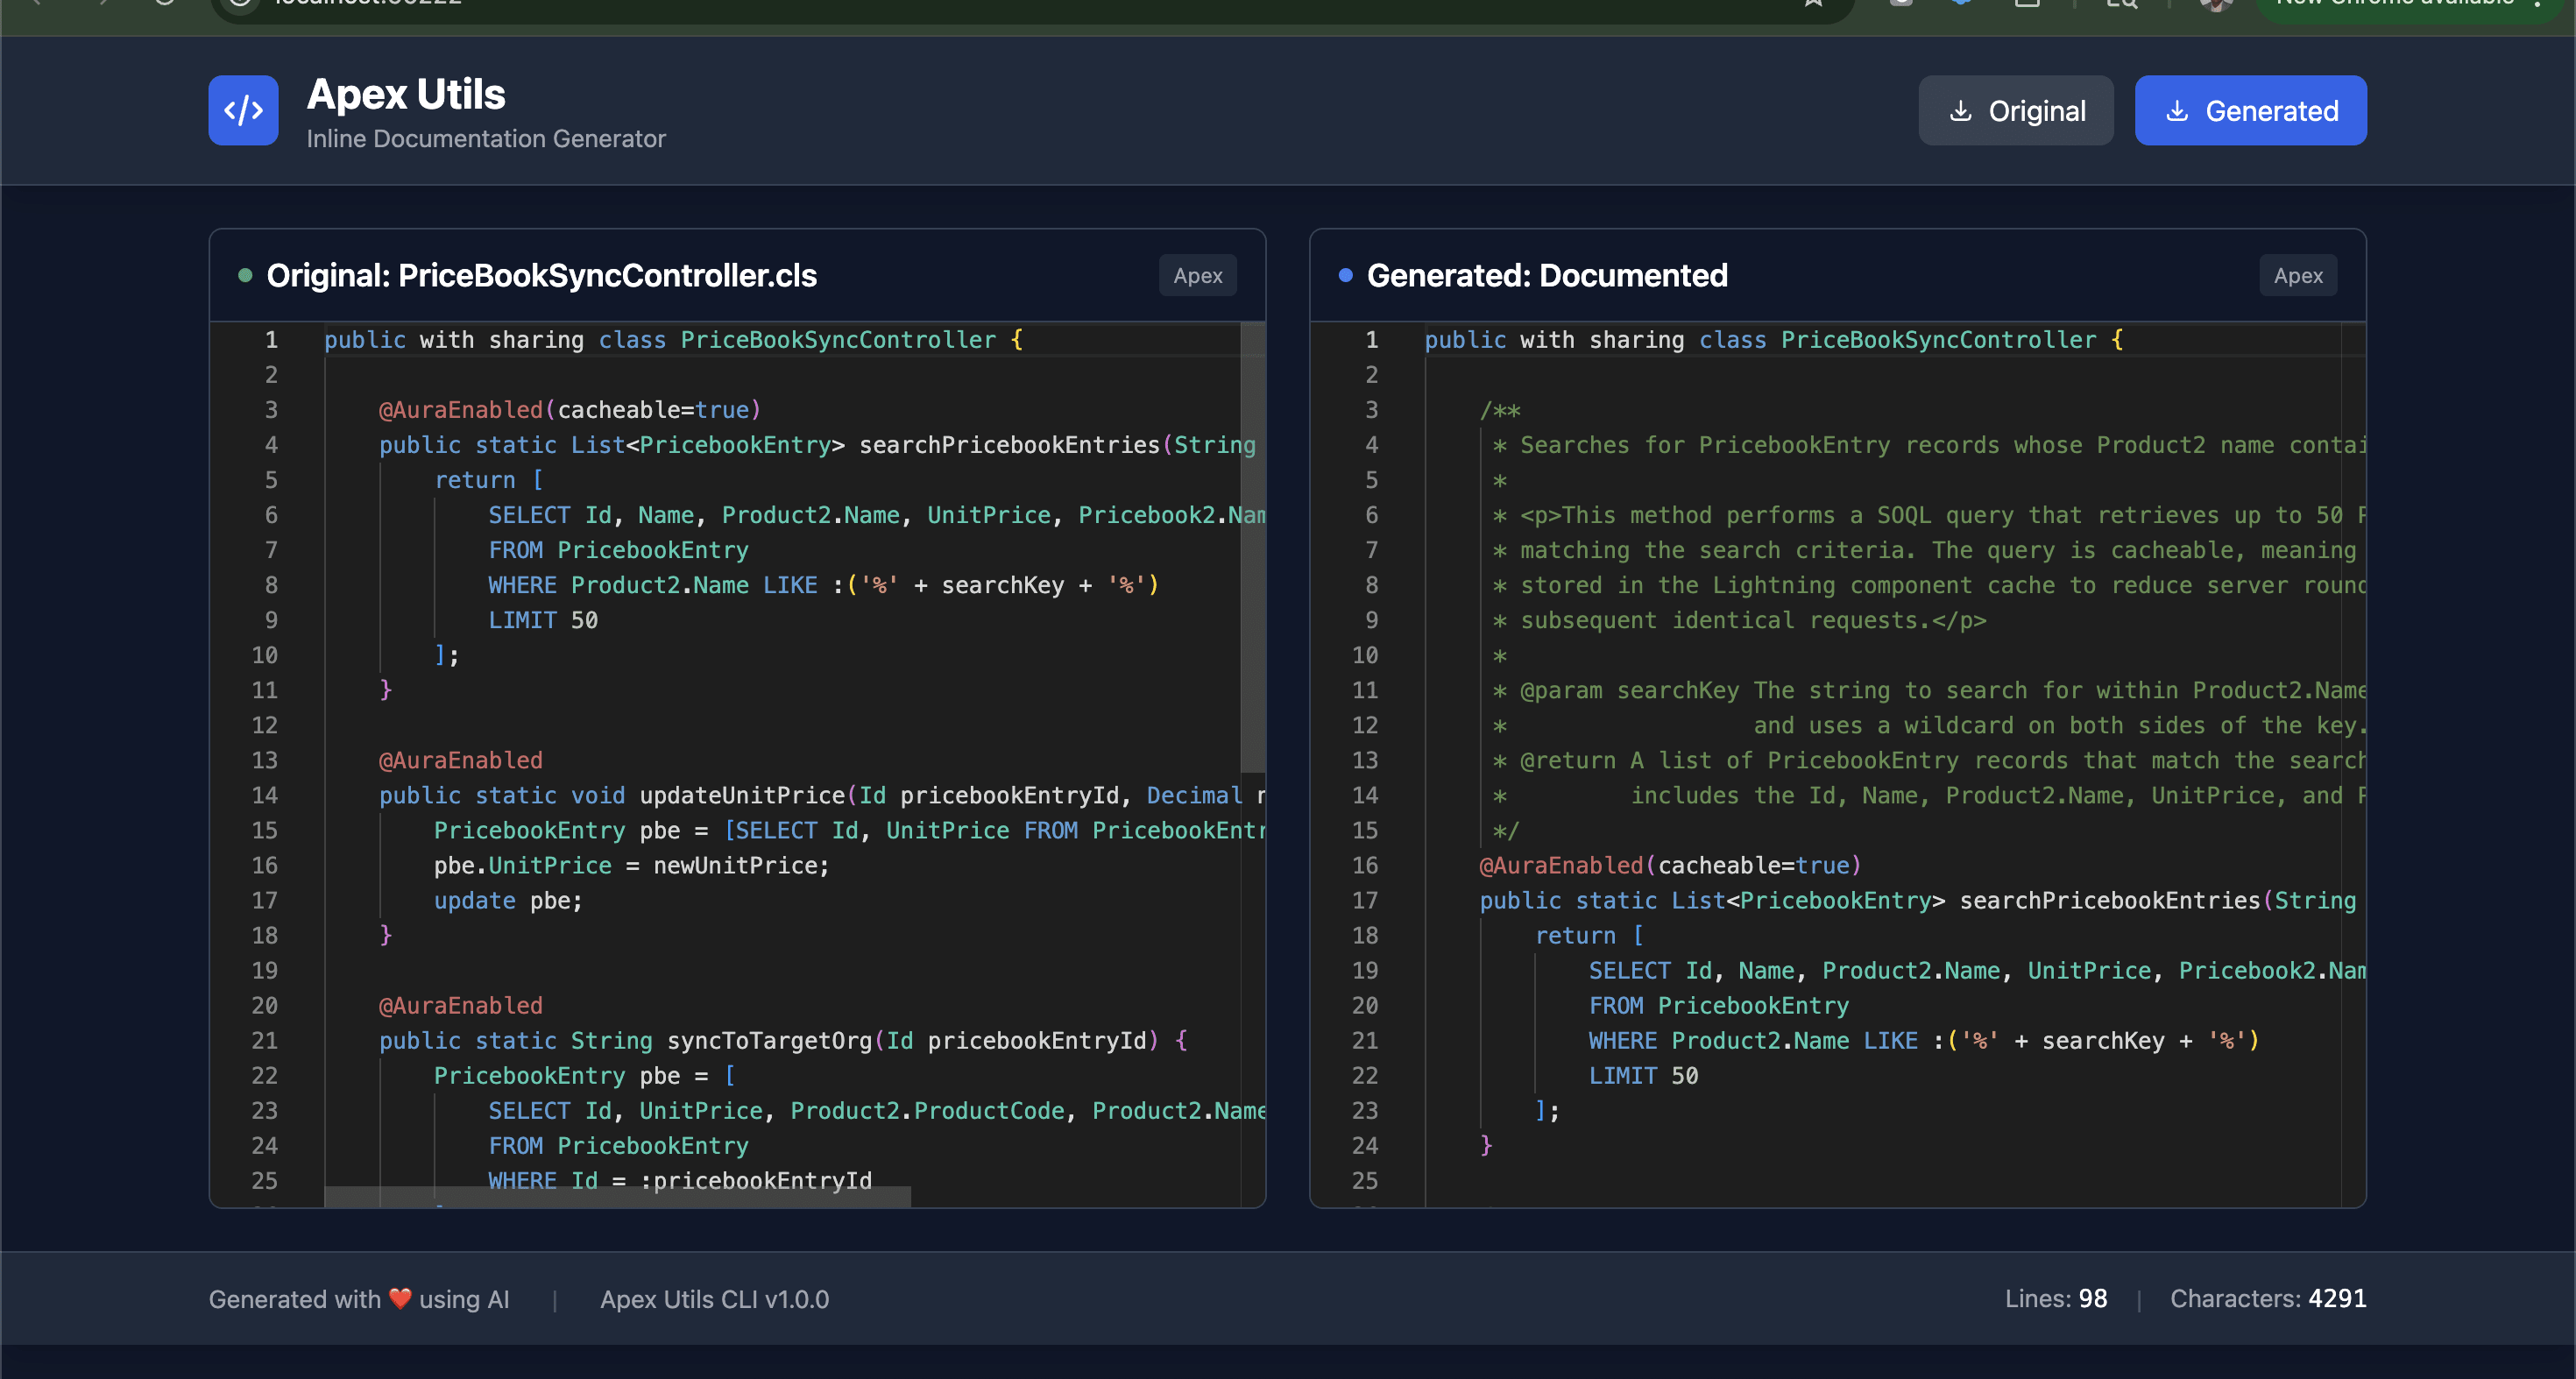Click Apex Utils CLI v1.0.0 footer text
2576x1379 pixels.
714,1299
